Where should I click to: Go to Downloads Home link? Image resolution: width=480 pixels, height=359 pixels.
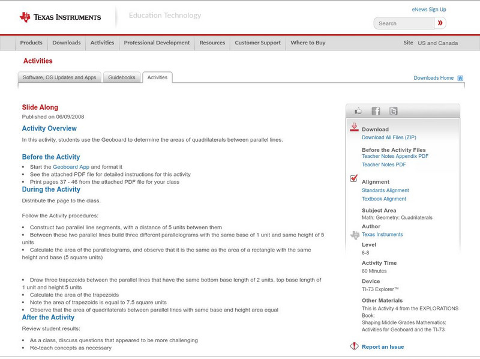coord(433,78)
